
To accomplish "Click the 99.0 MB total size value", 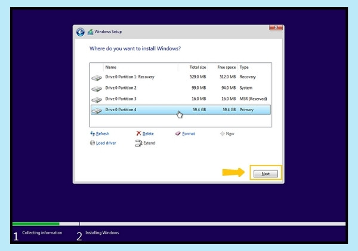I will tap(199, 88).
